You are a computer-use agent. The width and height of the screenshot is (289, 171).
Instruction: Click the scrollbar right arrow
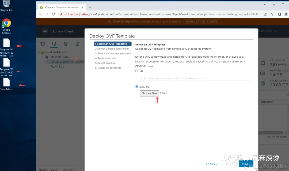(x=285, y=133)
